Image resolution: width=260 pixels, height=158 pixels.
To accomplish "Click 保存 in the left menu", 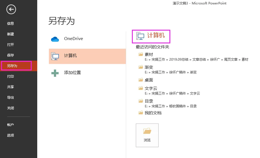I will click(x=11, y=55).
